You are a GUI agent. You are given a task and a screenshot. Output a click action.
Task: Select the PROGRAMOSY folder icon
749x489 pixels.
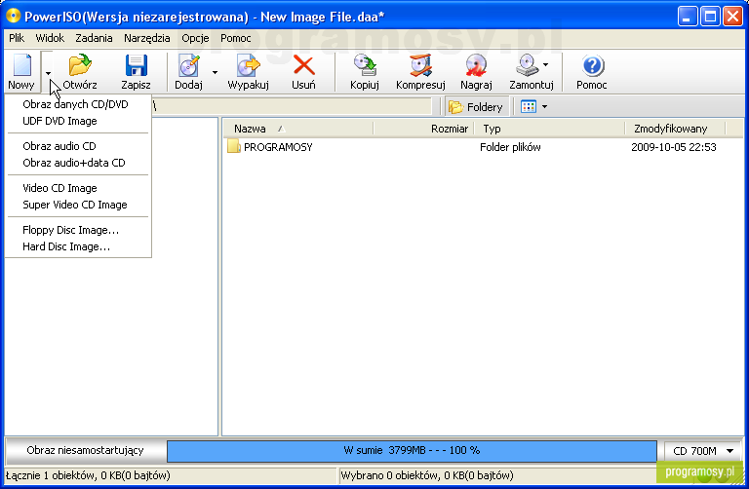click(x=234, y=146)
